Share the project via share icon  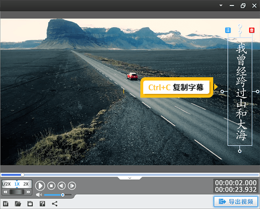(55, 204)
